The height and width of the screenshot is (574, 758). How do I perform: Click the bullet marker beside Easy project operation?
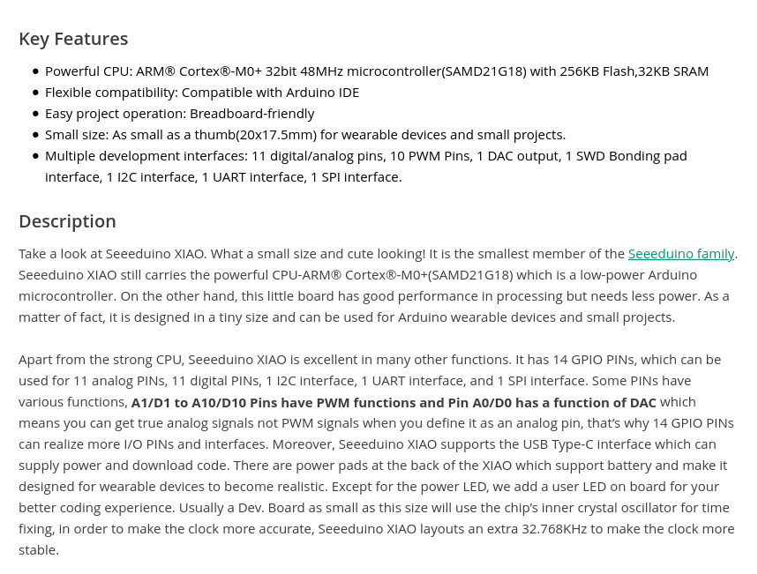[x=35, y=114]
